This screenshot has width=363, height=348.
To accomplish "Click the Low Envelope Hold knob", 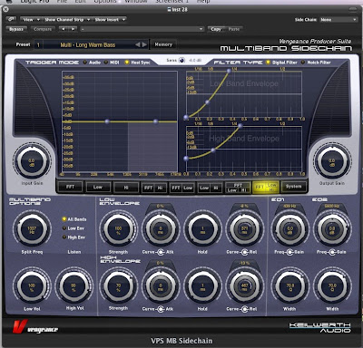I will tap(202, 229).
